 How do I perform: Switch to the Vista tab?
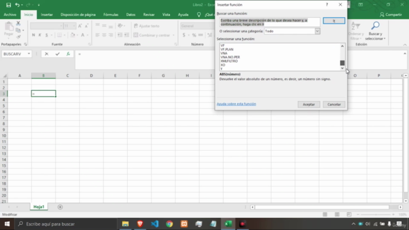point(166,15)
